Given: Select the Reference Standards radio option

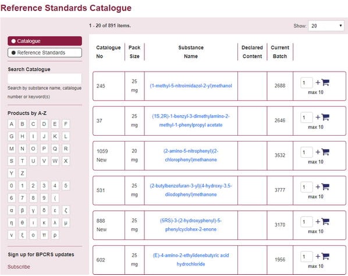Looking at the screenshot, I should click(x=45, y=52).
